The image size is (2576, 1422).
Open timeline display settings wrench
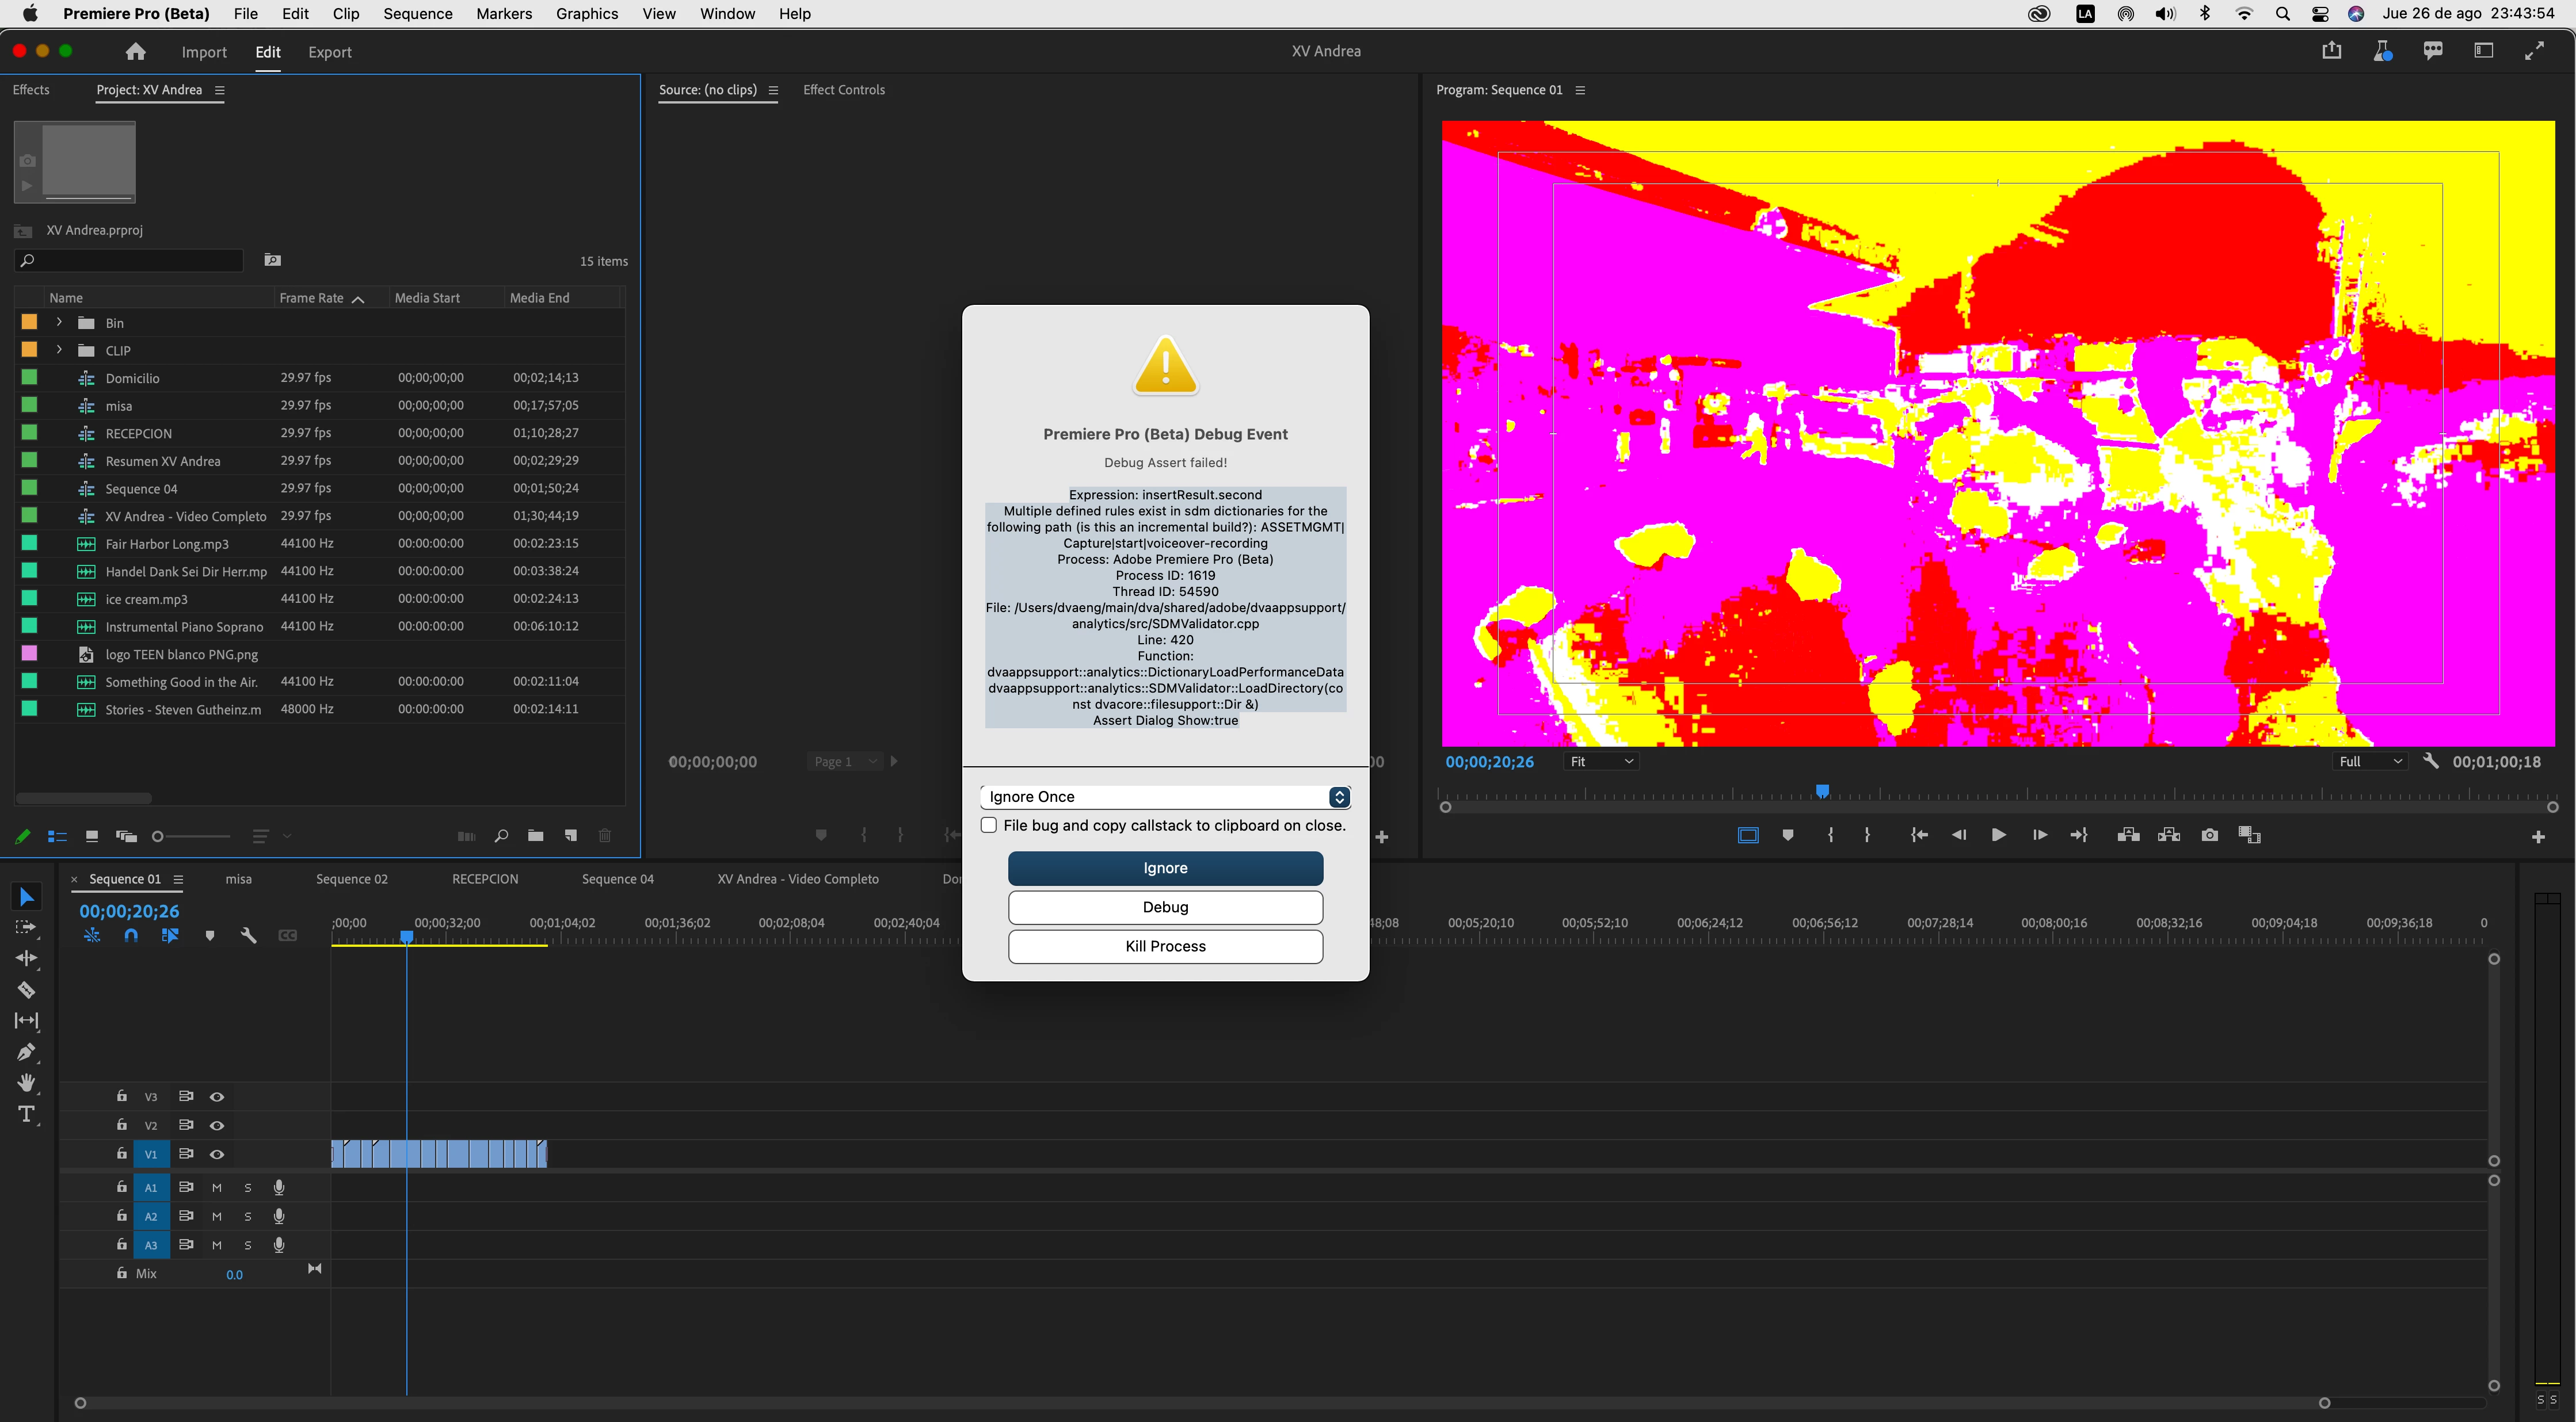[248, 935]
